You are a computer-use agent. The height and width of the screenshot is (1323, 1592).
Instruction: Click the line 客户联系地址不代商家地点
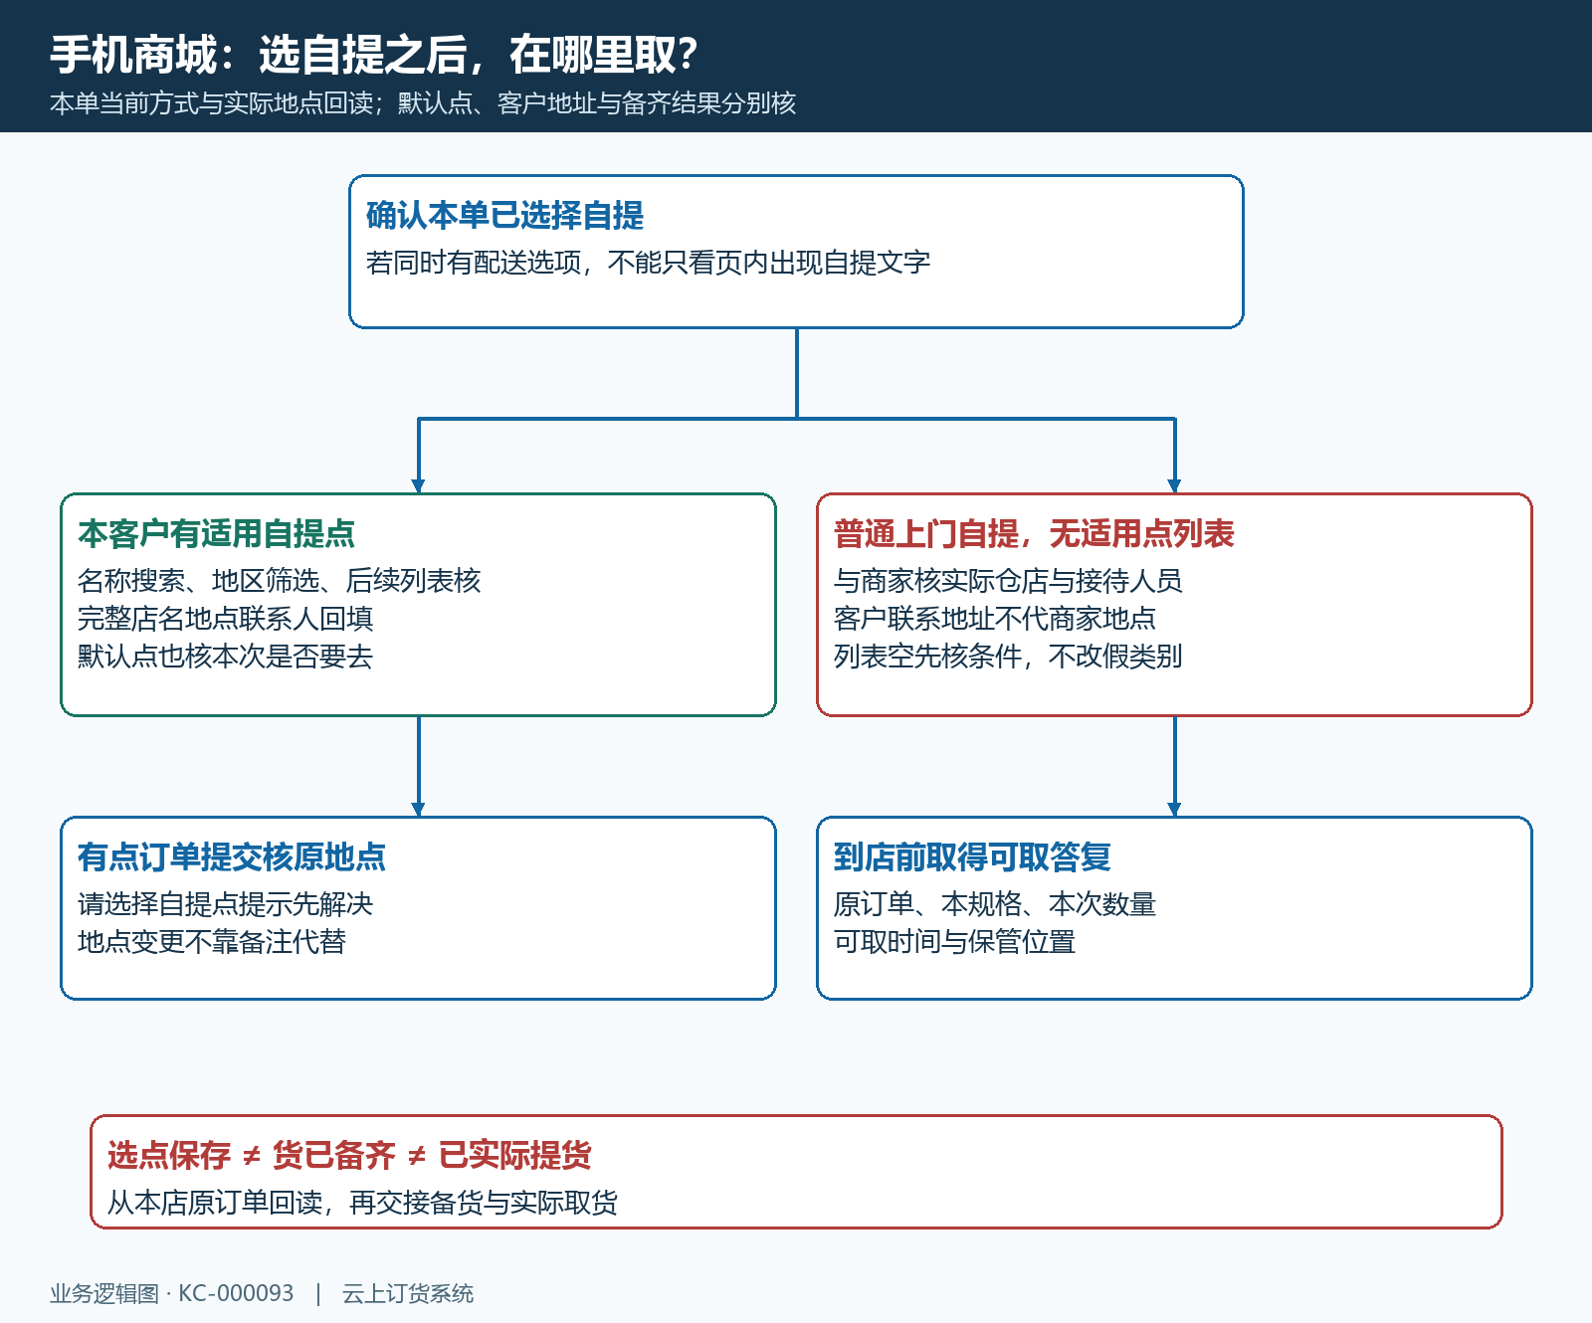tap(995, 619)
